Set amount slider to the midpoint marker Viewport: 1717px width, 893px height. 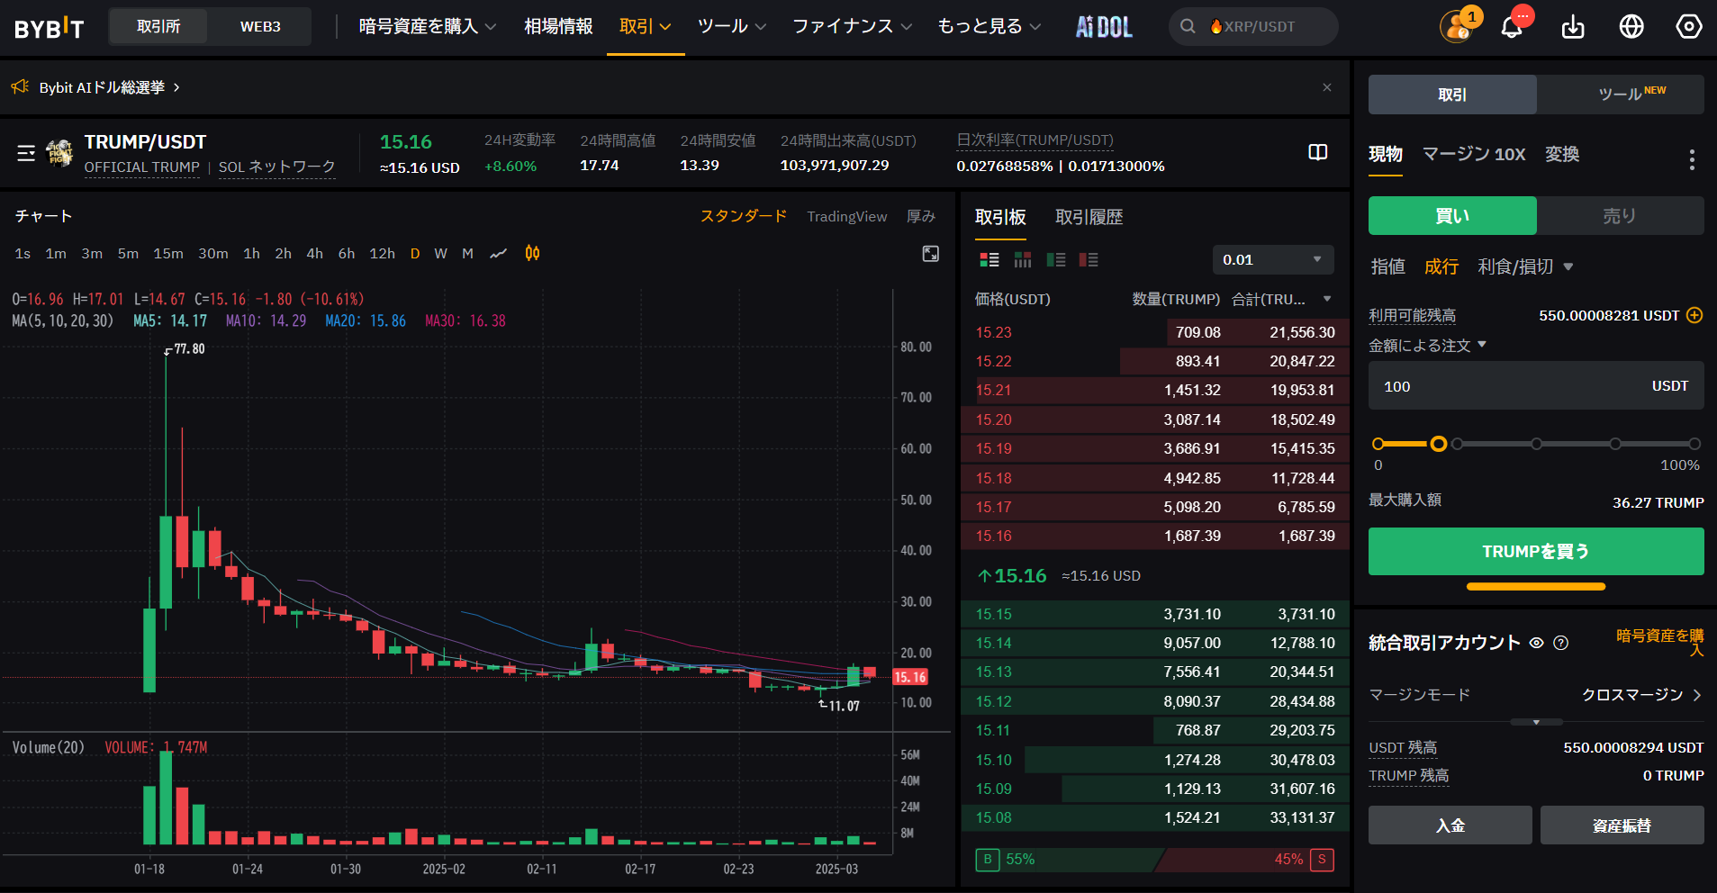coord(1536,444)
